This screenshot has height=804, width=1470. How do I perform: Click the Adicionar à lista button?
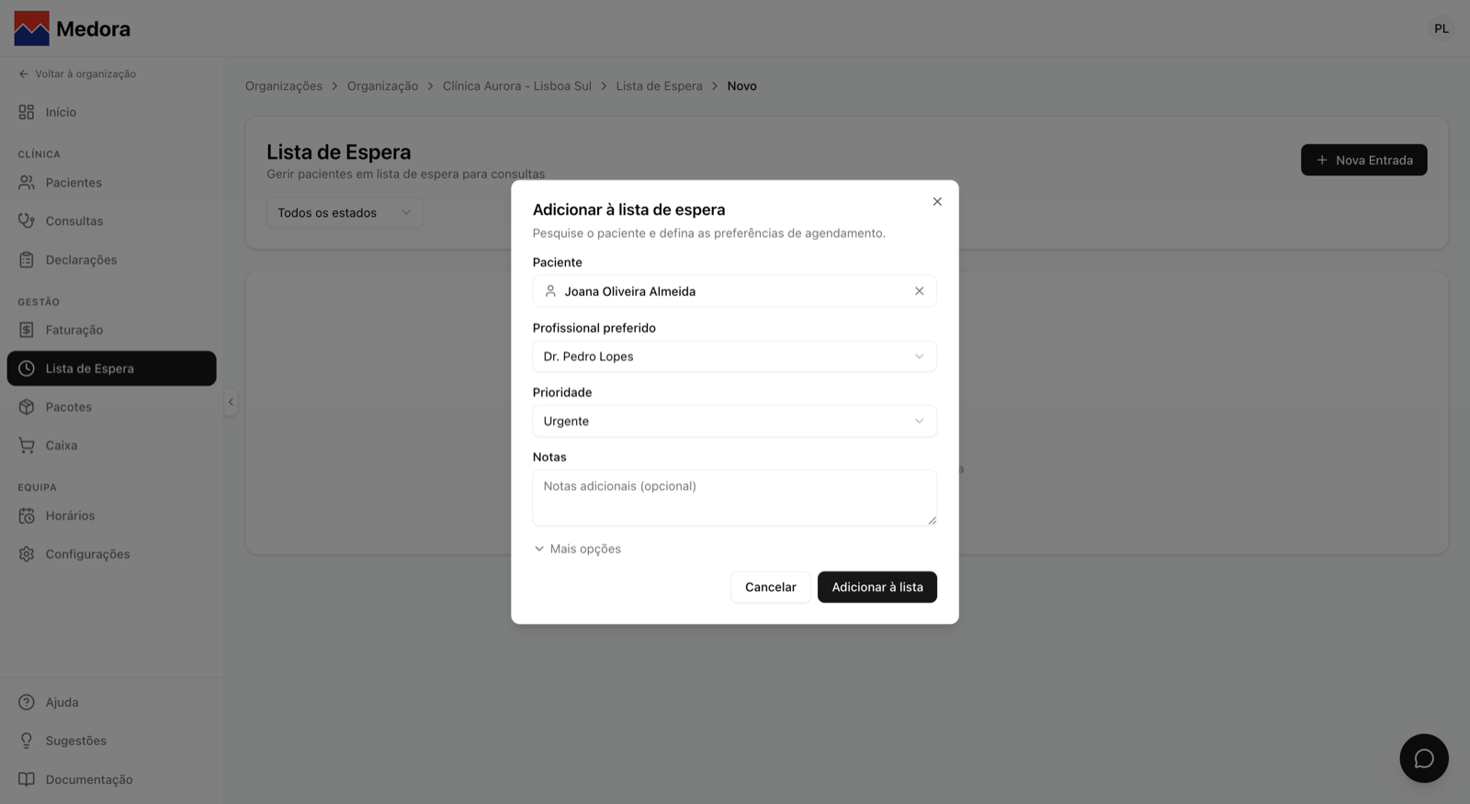876,587
